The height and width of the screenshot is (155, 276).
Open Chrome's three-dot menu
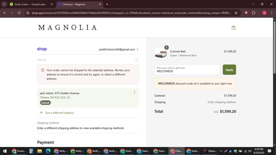click(272, 13)
